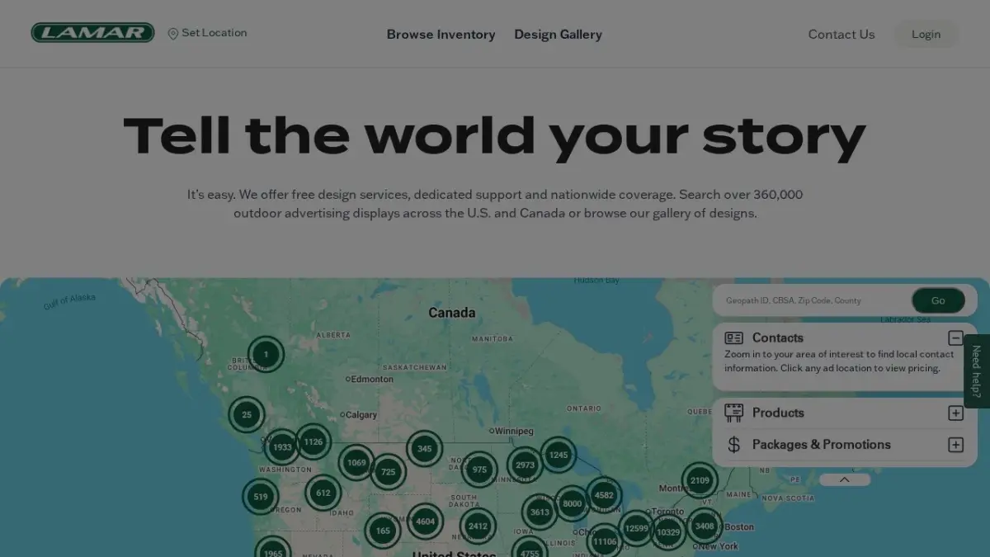This screenshot has height=557, width=990.
Task: Select the 725 map cluster
Action: (389, 472)
